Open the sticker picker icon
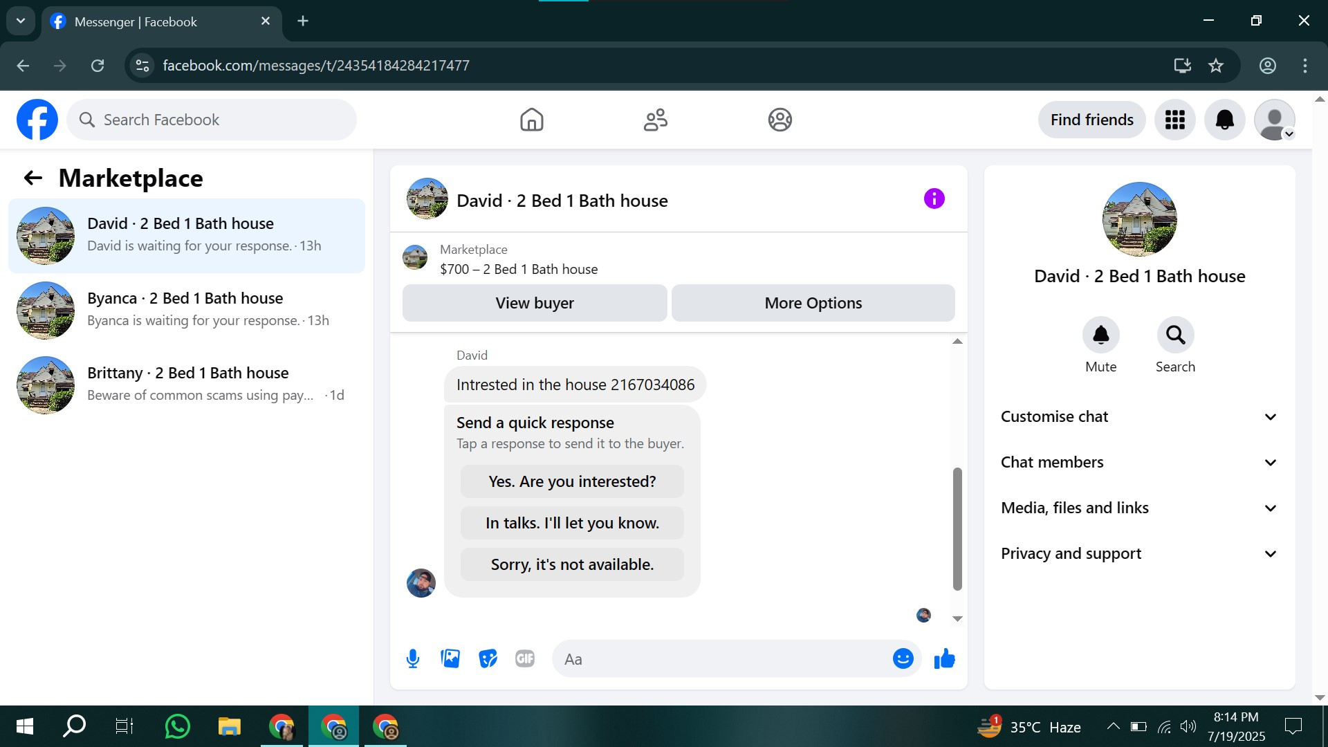 [488, 658]
